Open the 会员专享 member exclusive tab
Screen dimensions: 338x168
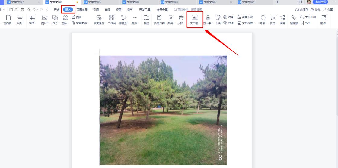click(x=162, y=10)
